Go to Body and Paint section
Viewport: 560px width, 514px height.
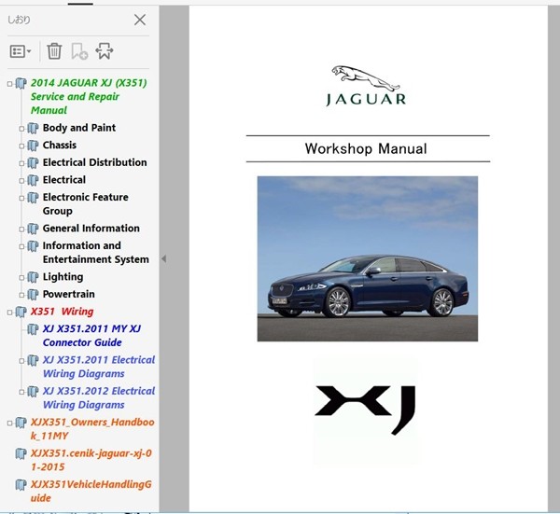[79, 128]
